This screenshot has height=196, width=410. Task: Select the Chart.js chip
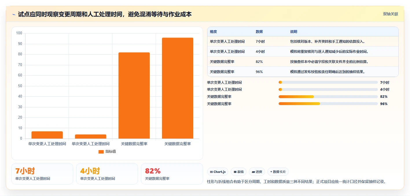(218, 172)
